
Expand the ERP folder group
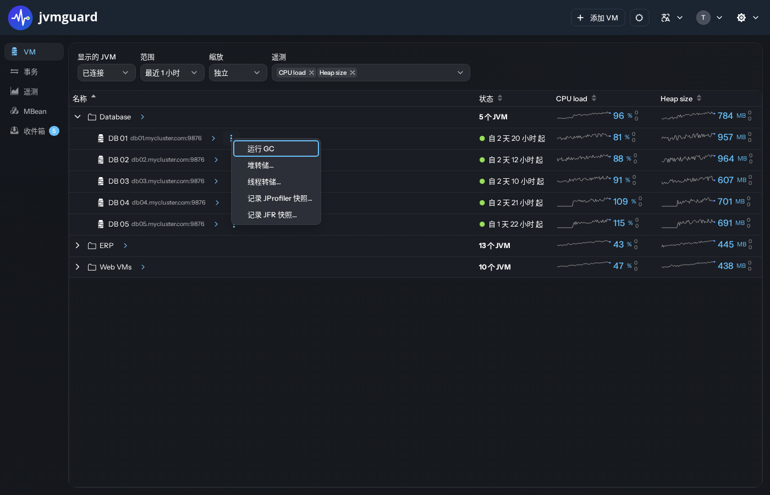coord(78,245)
